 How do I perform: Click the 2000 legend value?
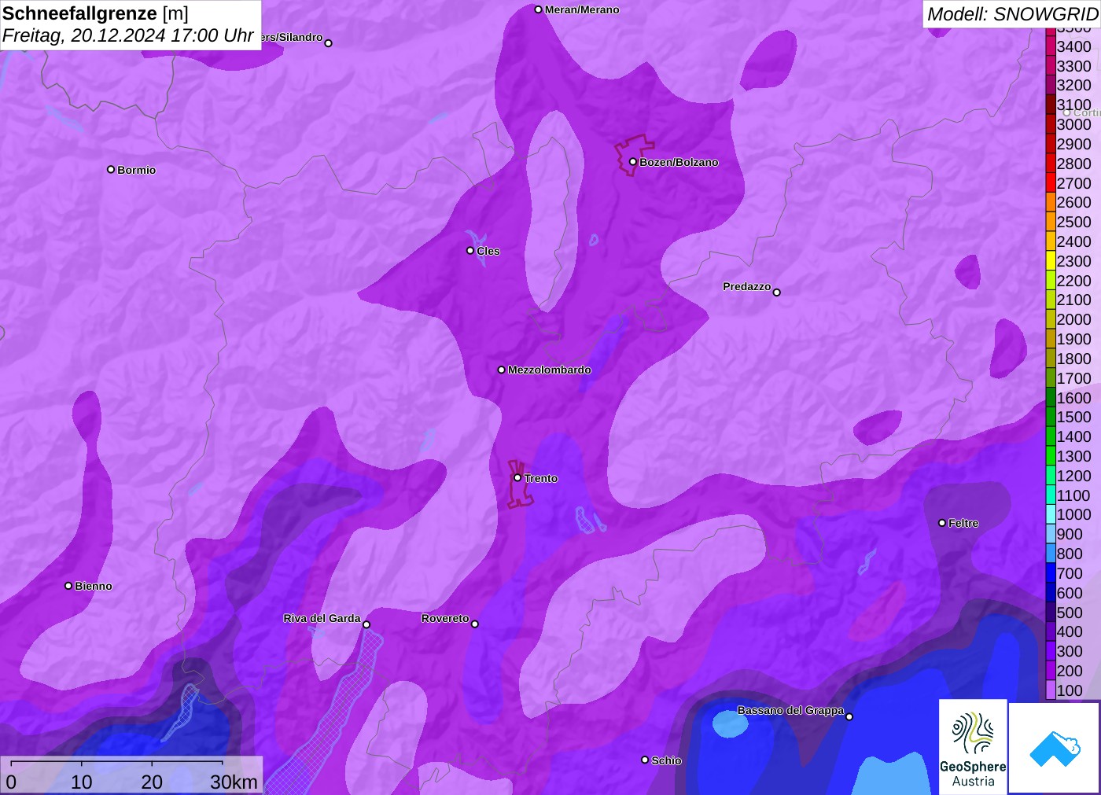click(1073, 319)
